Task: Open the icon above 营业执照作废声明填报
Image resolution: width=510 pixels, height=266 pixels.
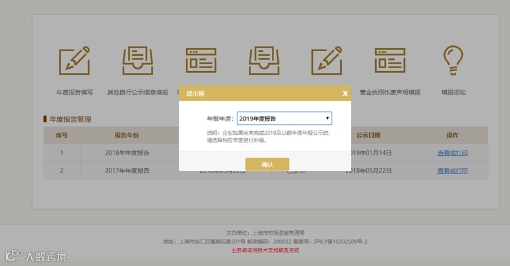Action: click(390, 61)
